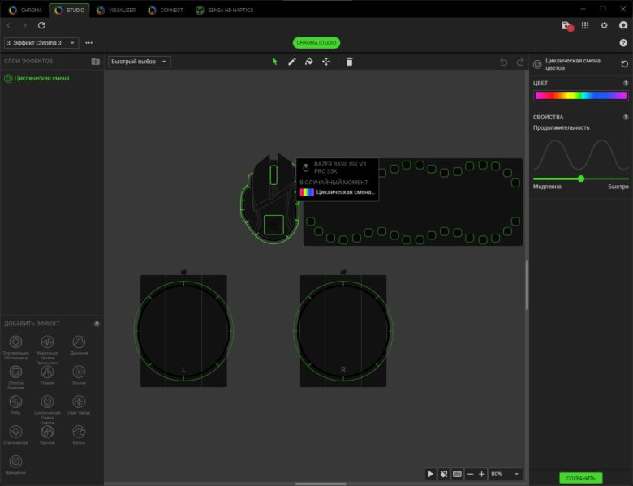633x486 pixels.
Task: Click the СОХРАНИТЬ save button
Action: click(580, 478)
